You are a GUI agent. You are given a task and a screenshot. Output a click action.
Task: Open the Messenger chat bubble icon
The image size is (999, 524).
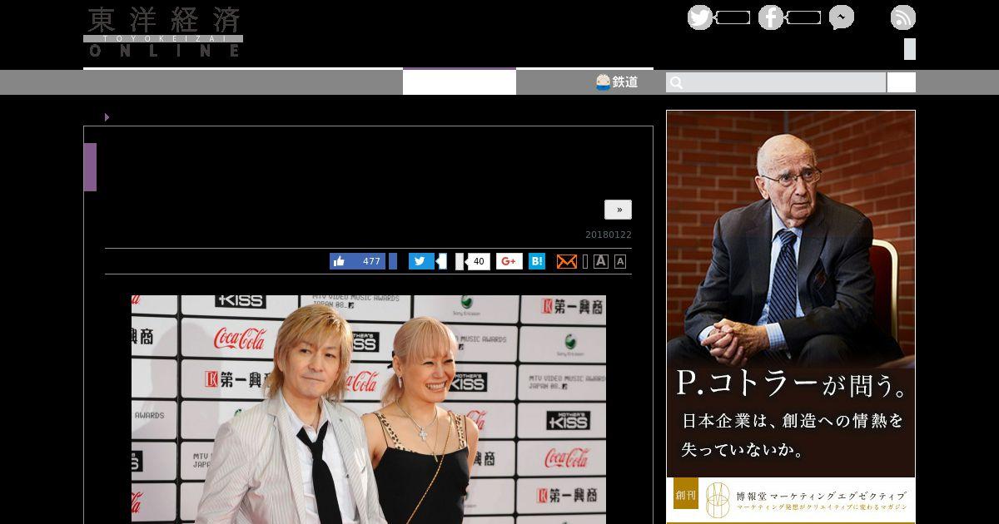point(842,17)
